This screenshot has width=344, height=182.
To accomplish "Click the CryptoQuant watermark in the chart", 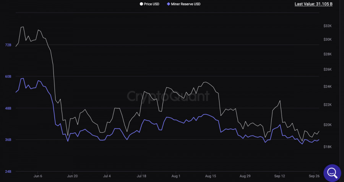I will click(x=168, y=96).
